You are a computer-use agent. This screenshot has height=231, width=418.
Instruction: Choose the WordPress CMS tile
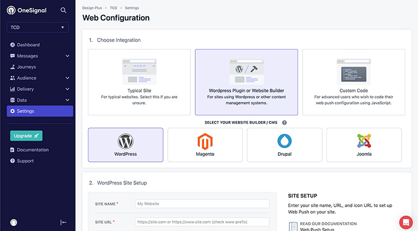(125, 144)
